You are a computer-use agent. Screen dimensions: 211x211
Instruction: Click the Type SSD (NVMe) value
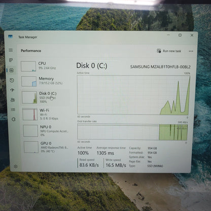pyautogui.click(x=155, y=166)
